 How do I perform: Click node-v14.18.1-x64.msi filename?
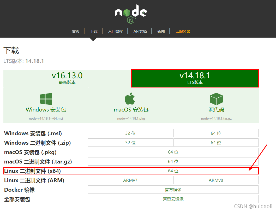pyautogui.click(x=46, y=119)
